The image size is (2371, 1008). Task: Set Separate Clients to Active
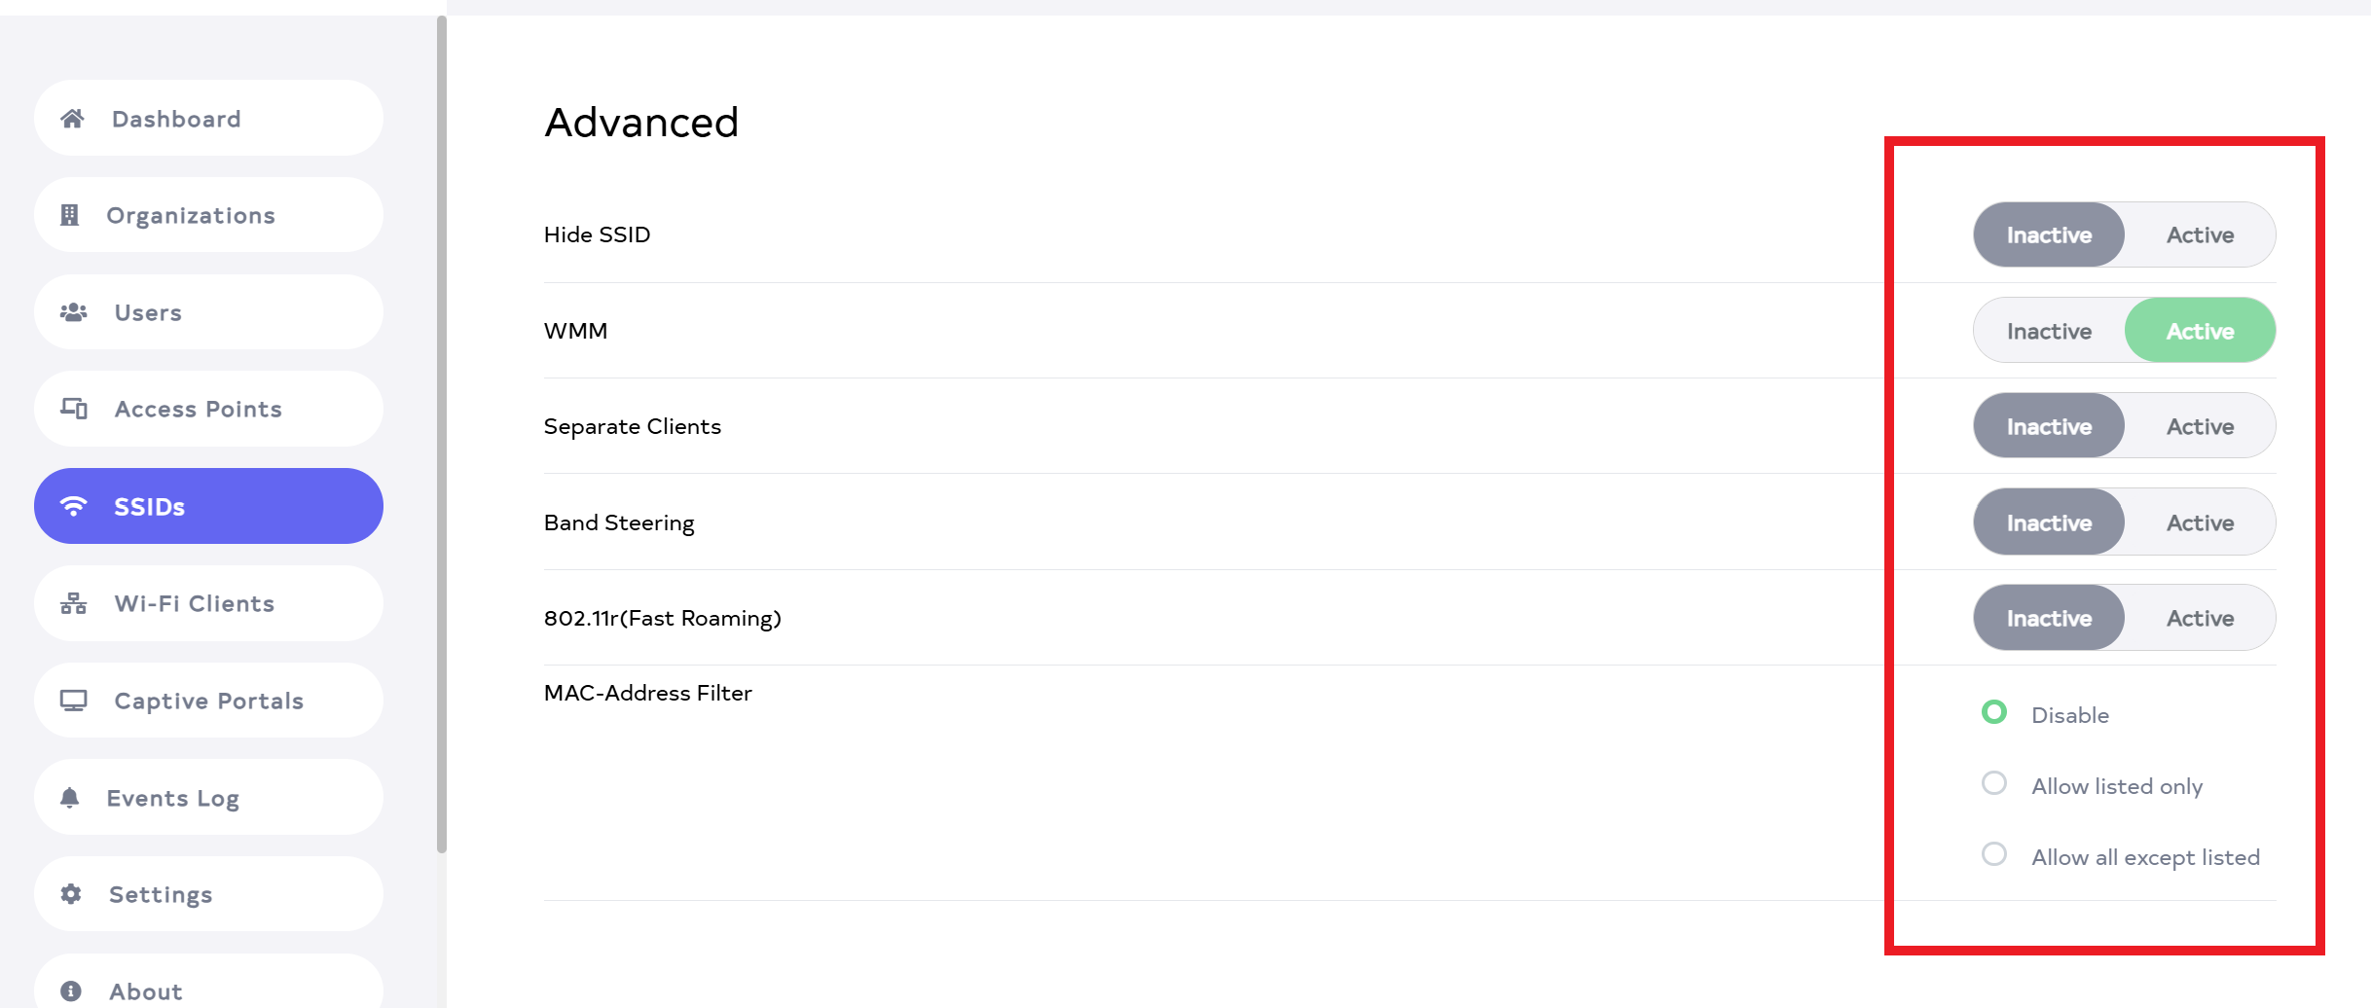point(2199,426)
